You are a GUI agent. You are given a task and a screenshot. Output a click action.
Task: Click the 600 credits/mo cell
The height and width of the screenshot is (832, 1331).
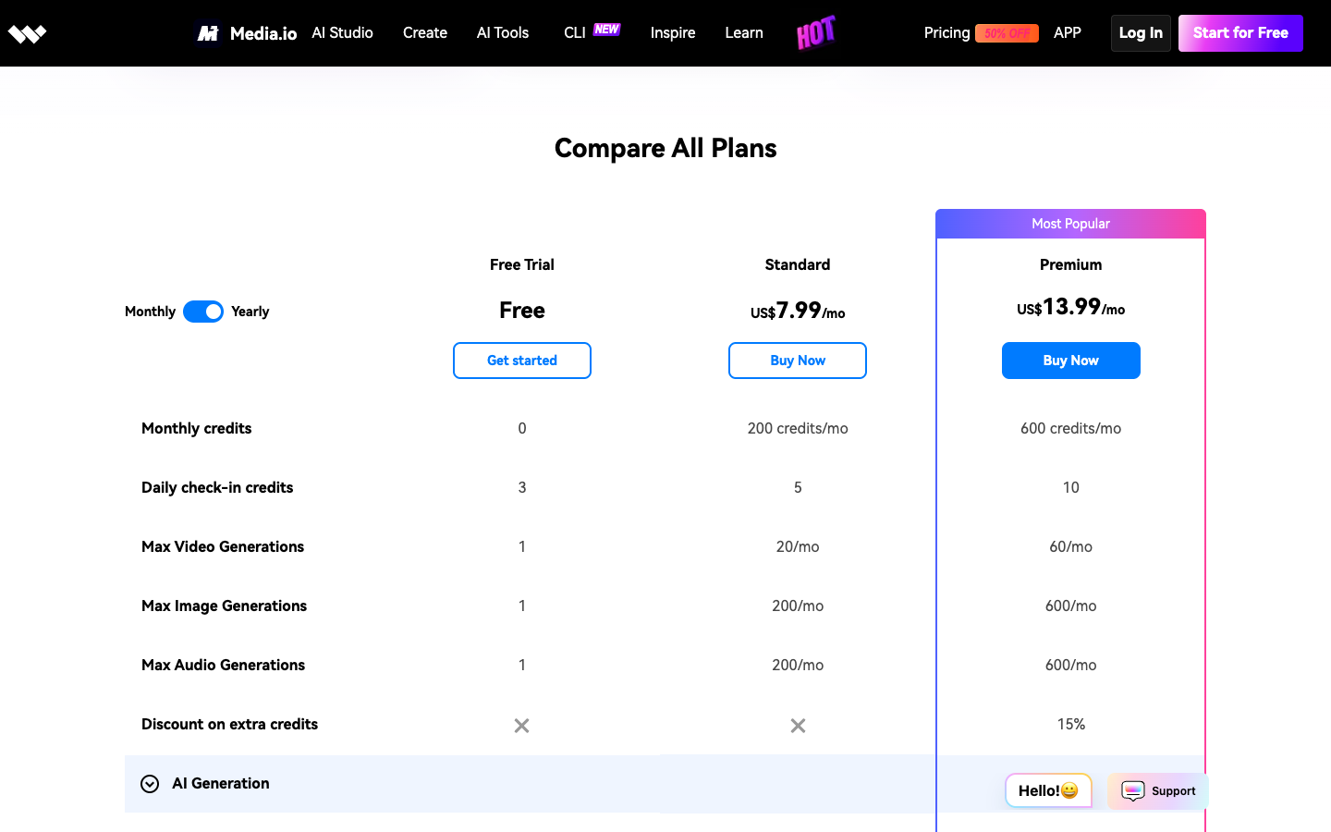1071,428
